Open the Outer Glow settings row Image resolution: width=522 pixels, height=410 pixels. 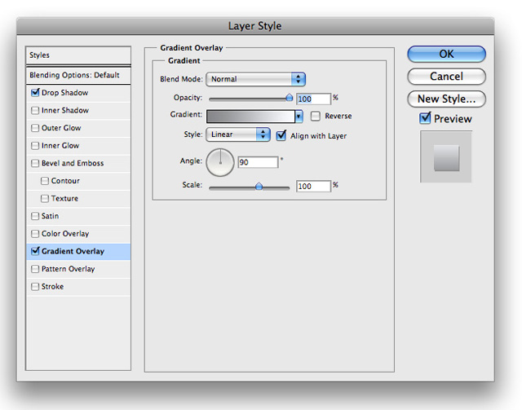click(78, 128)
